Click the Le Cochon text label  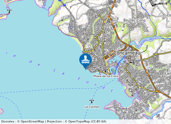click(92, 107)
